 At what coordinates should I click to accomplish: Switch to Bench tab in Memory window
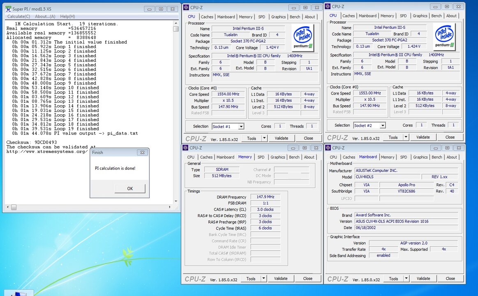point(294,157)
